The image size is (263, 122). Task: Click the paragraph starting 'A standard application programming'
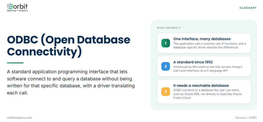tap(71, 82)
